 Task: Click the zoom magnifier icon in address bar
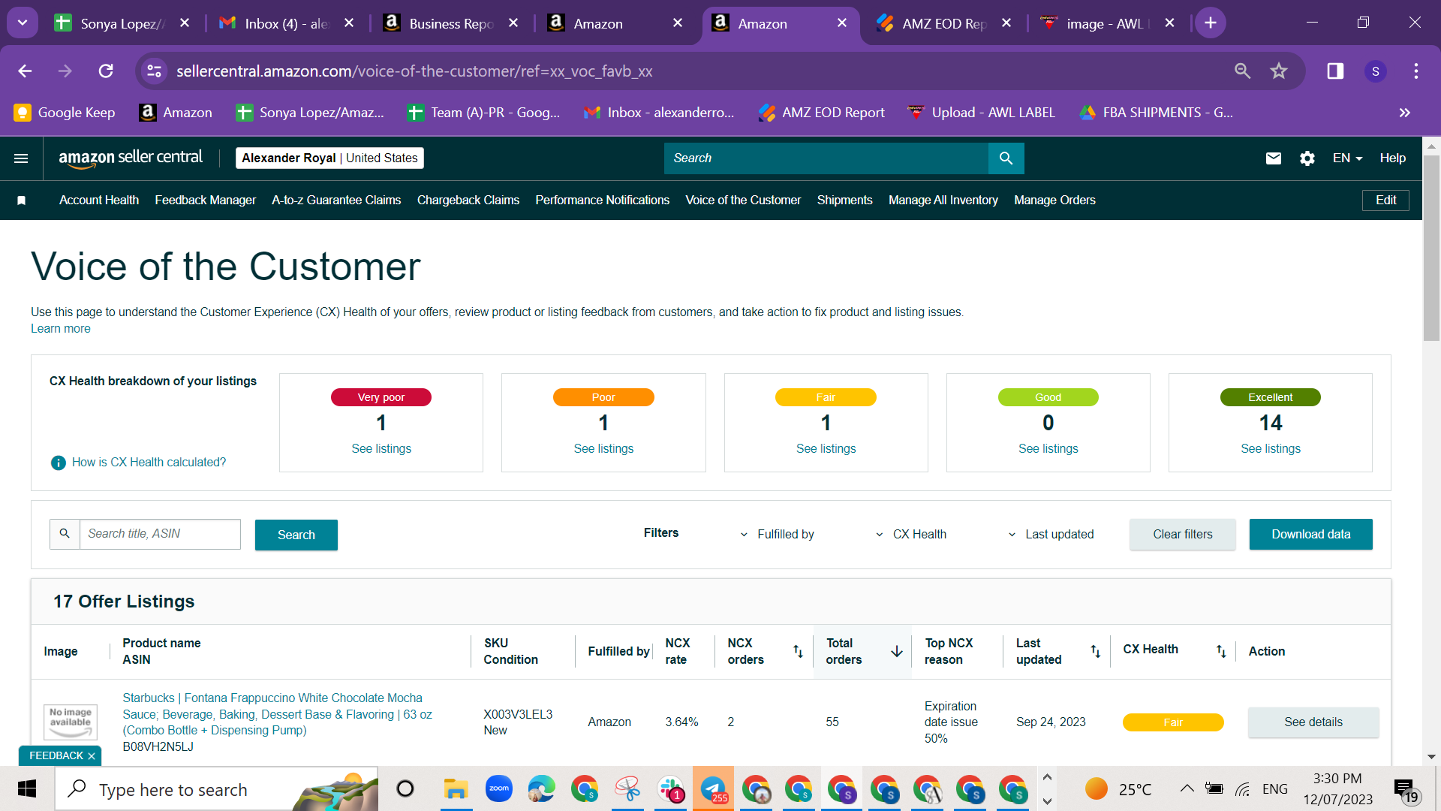pyautogui.click(x=1243, y=71)
